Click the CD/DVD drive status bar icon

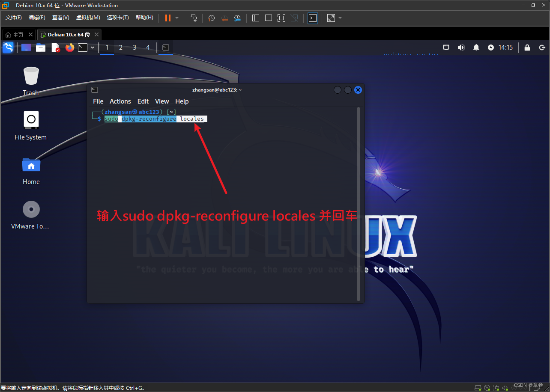(487, 388)
